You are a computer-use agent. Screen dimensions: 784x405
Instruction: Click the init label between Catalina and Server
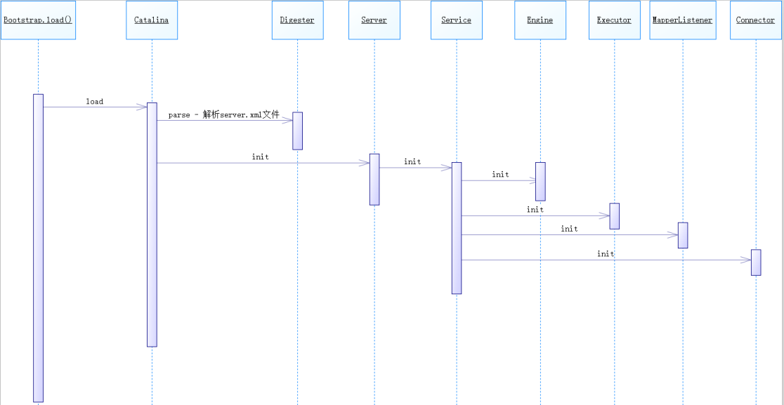pyautogui.click(x=260, y=157)
